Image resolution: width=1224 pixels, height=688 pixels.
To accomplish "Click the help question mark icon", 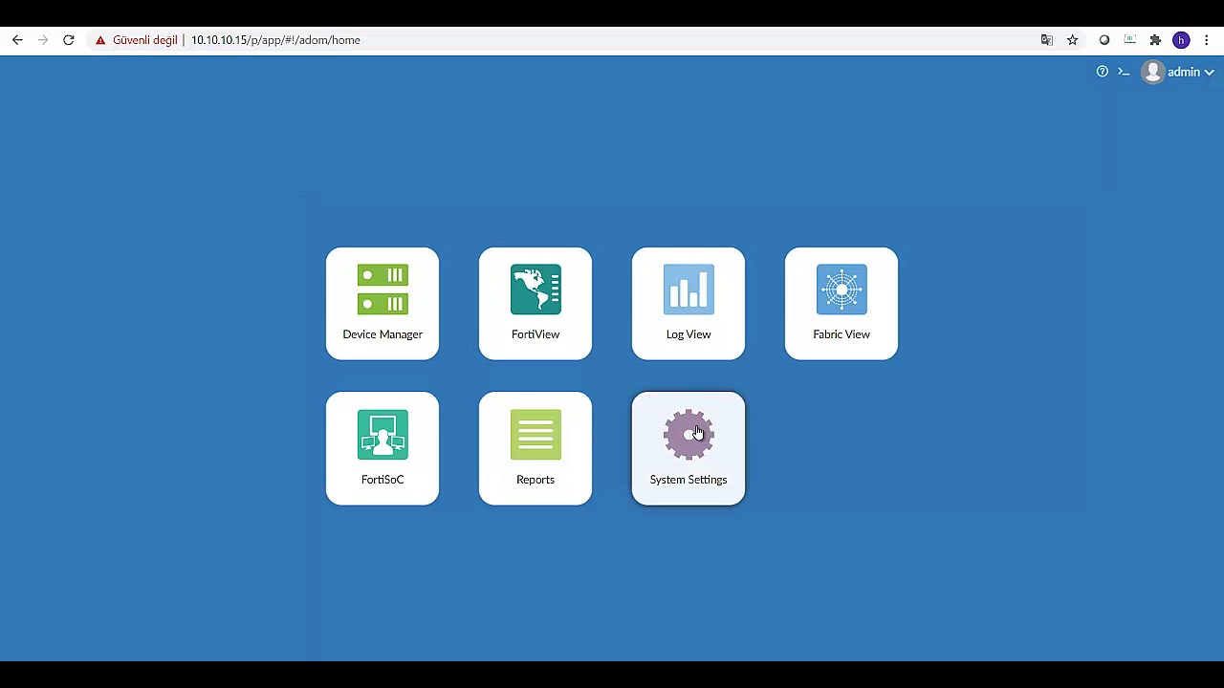I will [x=1103, y=72].
